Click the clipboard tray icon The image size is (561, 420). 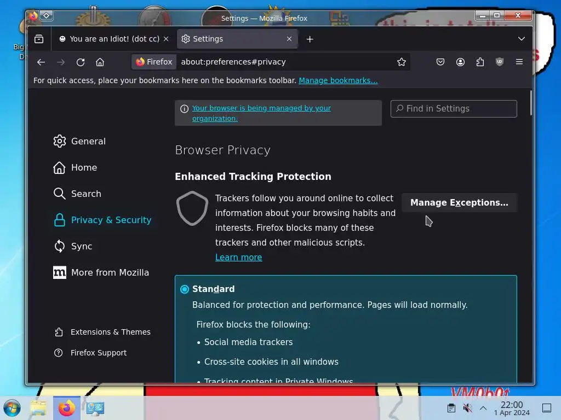451,408
